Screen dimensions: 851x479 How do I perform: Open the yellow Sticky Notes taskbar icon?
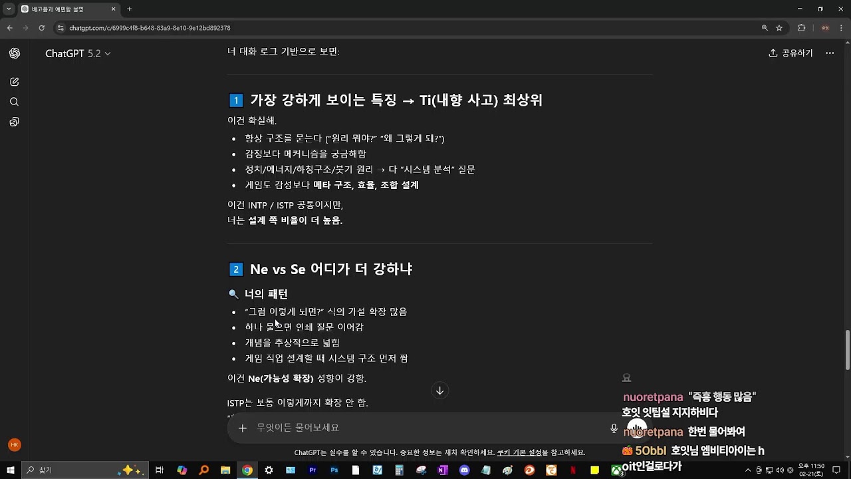pyautogui.click(x=595, y=470)
